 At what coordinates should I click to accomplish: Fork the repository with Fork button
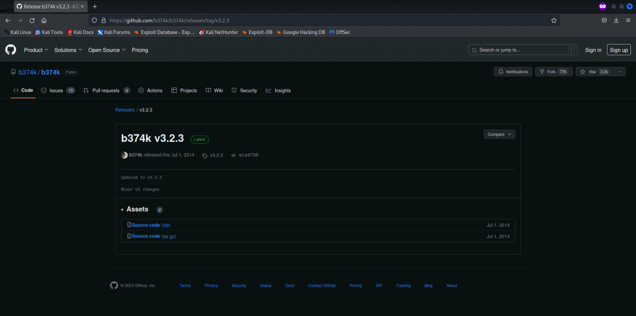554,72
